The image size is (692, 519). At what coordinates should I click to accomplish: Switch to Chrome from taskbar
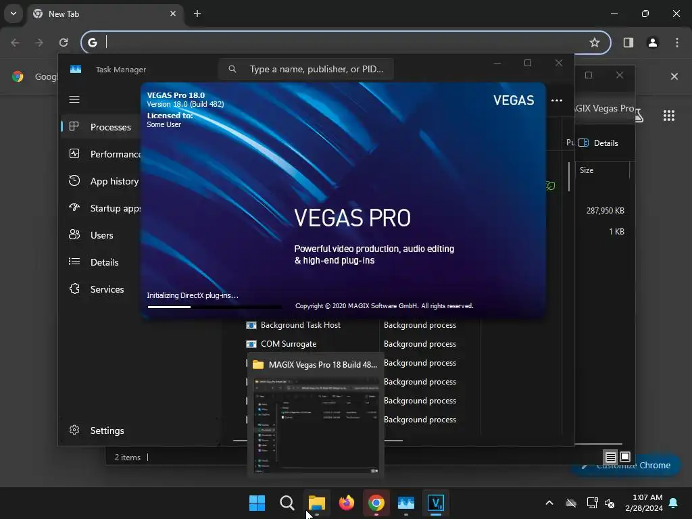pos(376,503)
